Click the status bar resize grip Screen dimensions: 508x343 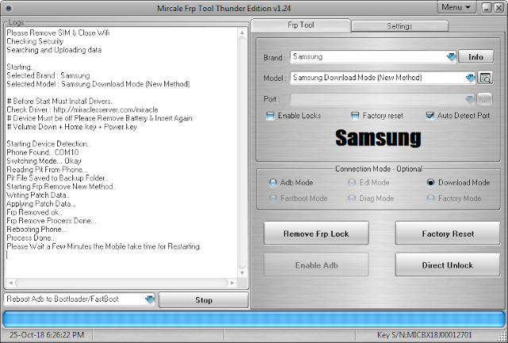pos(502,337)
